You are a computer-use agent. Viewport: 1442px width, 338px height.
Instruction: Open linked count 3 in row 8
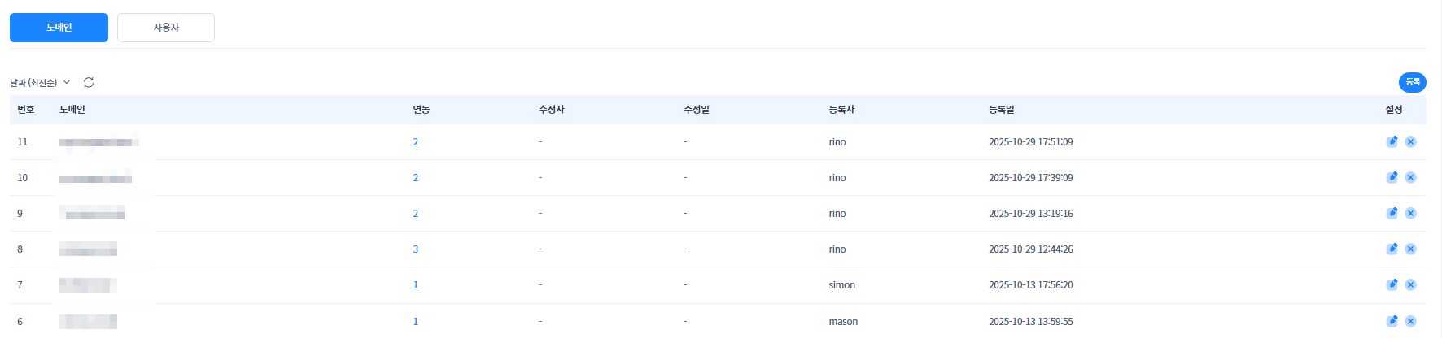click(x=415, y=249)
